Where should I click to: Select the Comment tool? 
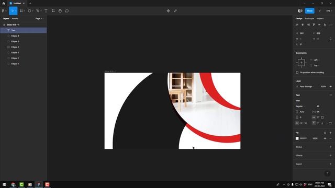point(67,11)
